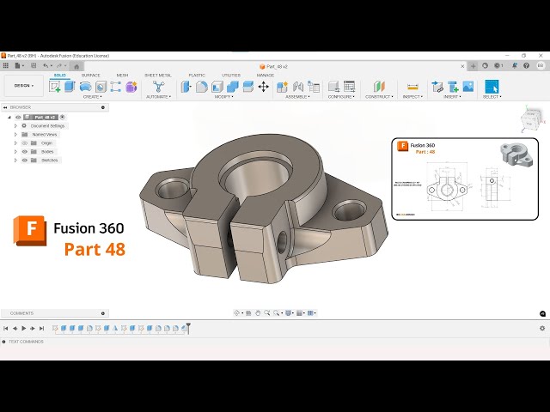Viewport: 550px width, 412px height.
Task: Go to the start of the timeline
Action: point(6,328)
